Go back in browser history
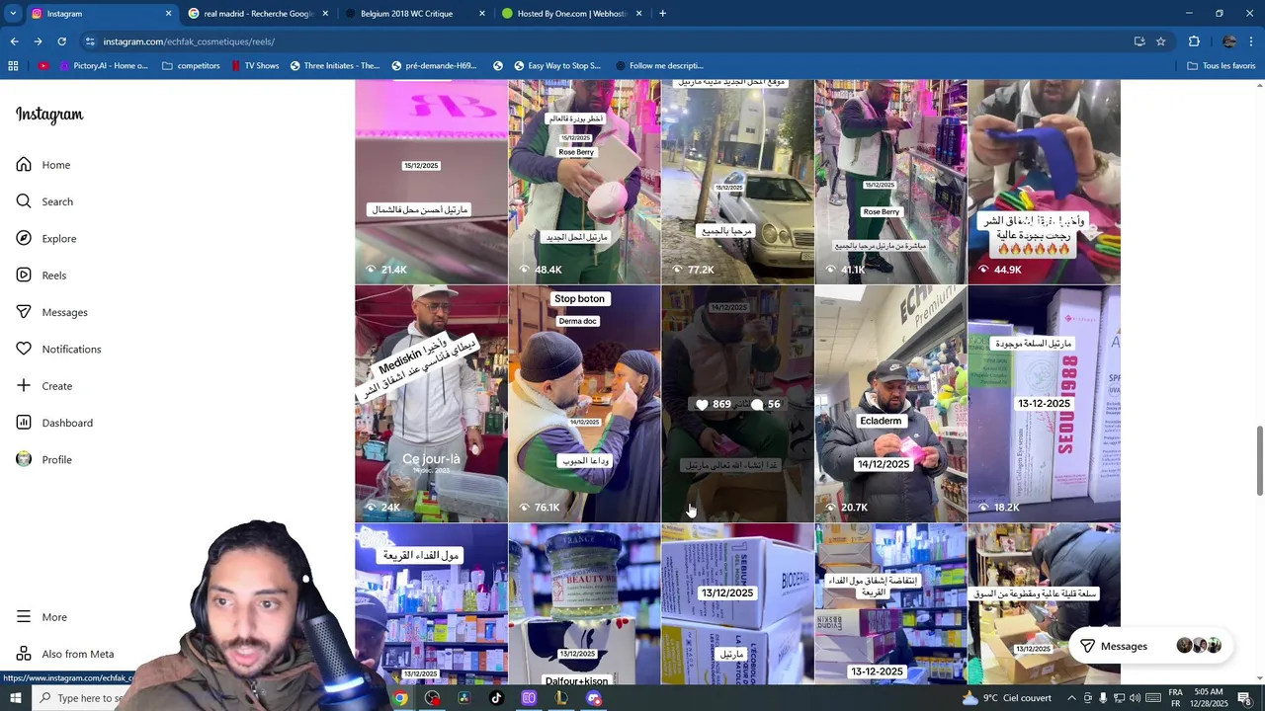 coord(14,41)
